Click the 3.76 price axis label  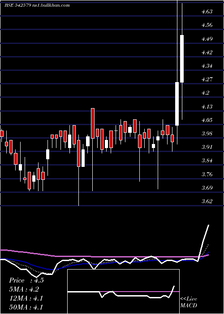coord(207,174)
